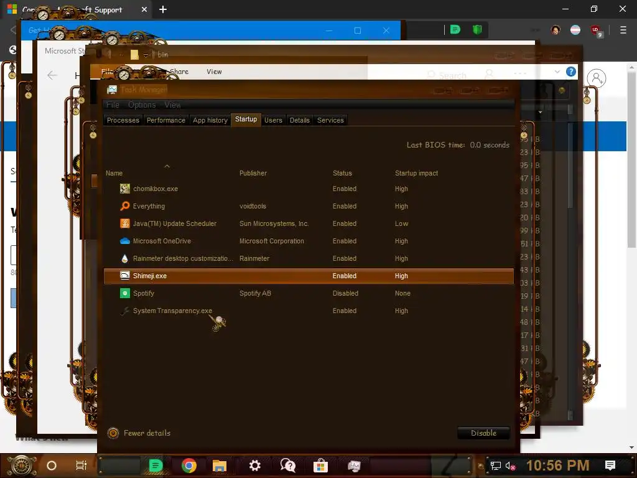Open the Share tab in File Explorer
The width and height of the screenshot is (637, 478).
click(x=179, y=72)
